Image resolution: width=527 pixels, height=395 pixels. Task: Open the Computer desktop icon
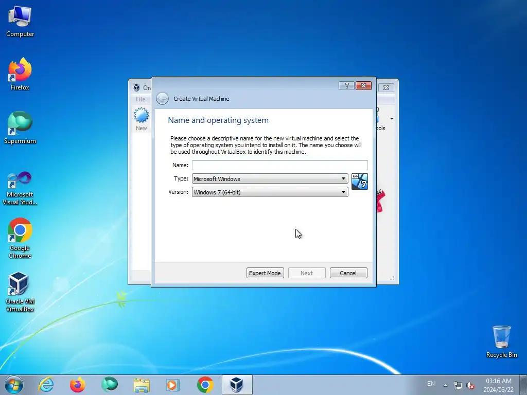20,22
